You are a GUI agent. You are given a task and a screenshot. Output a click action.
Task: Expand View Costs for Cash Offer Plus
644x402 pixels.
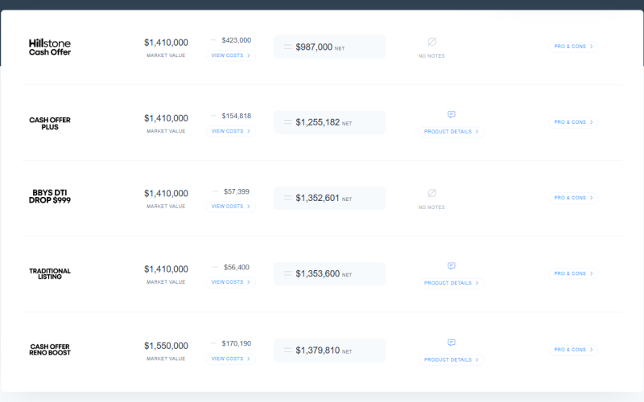click(x=231, y=131)
